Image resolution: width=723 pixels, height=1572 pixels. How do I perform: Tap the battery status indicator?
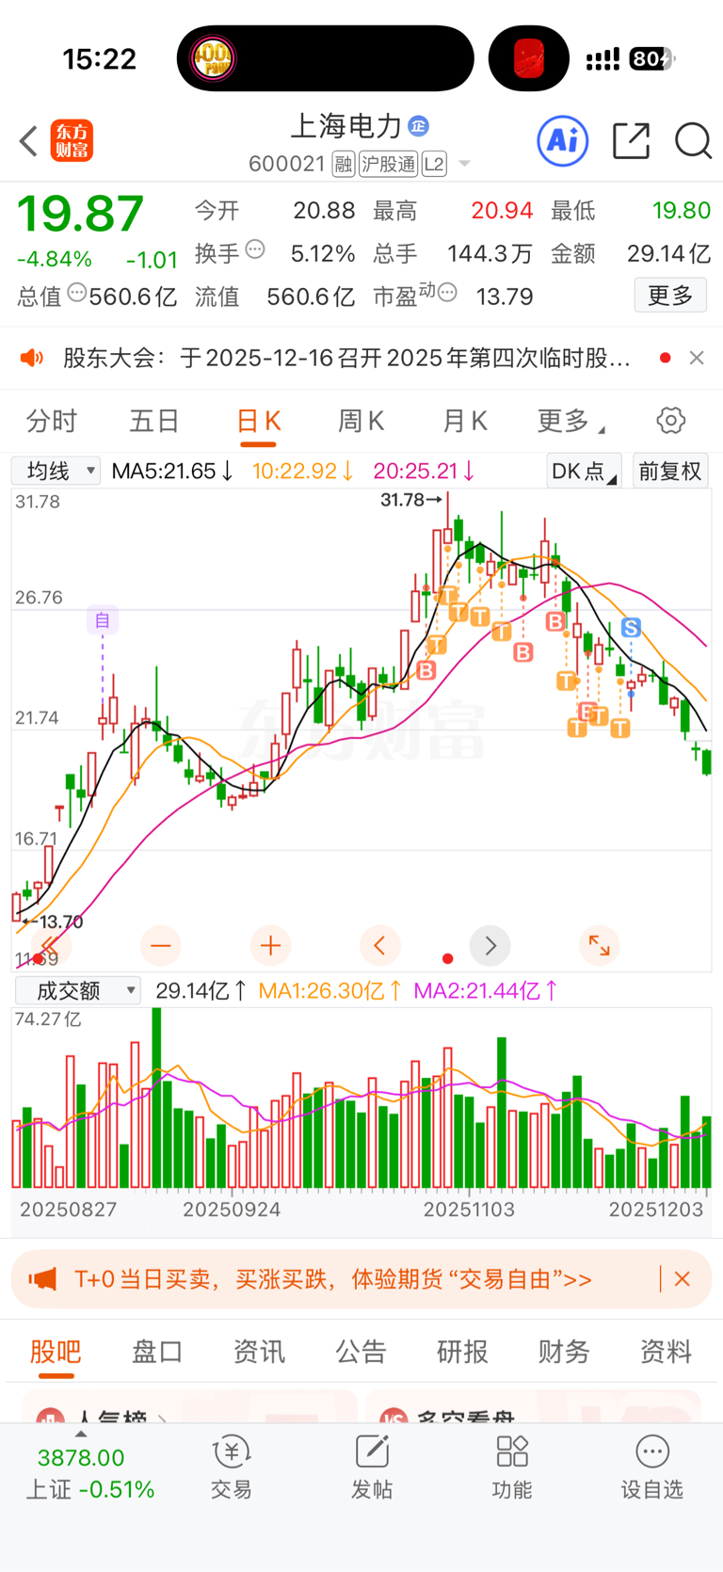[653, 58]
